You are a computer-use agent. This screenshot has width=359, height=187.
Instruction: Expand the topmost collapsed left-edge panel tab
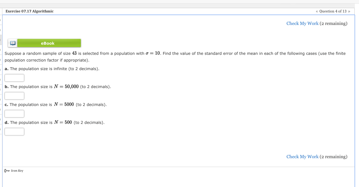[x=1, y=19]
